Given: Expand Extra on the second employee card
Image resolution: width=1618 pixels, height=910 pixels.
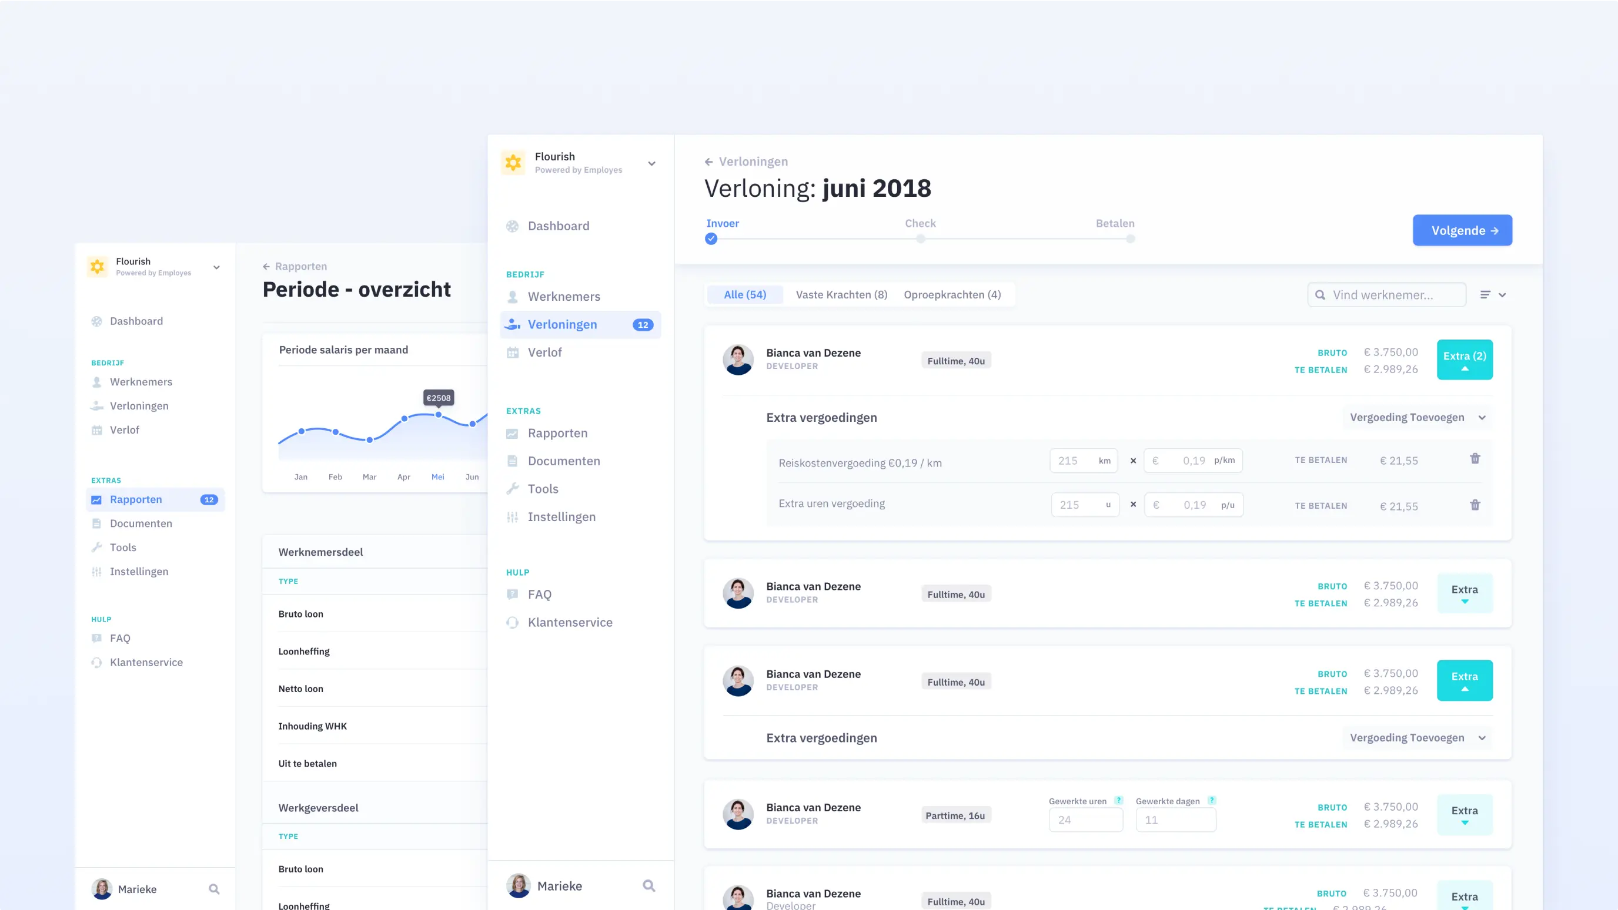Looking at the screenshot, I should click(1464, 593).
